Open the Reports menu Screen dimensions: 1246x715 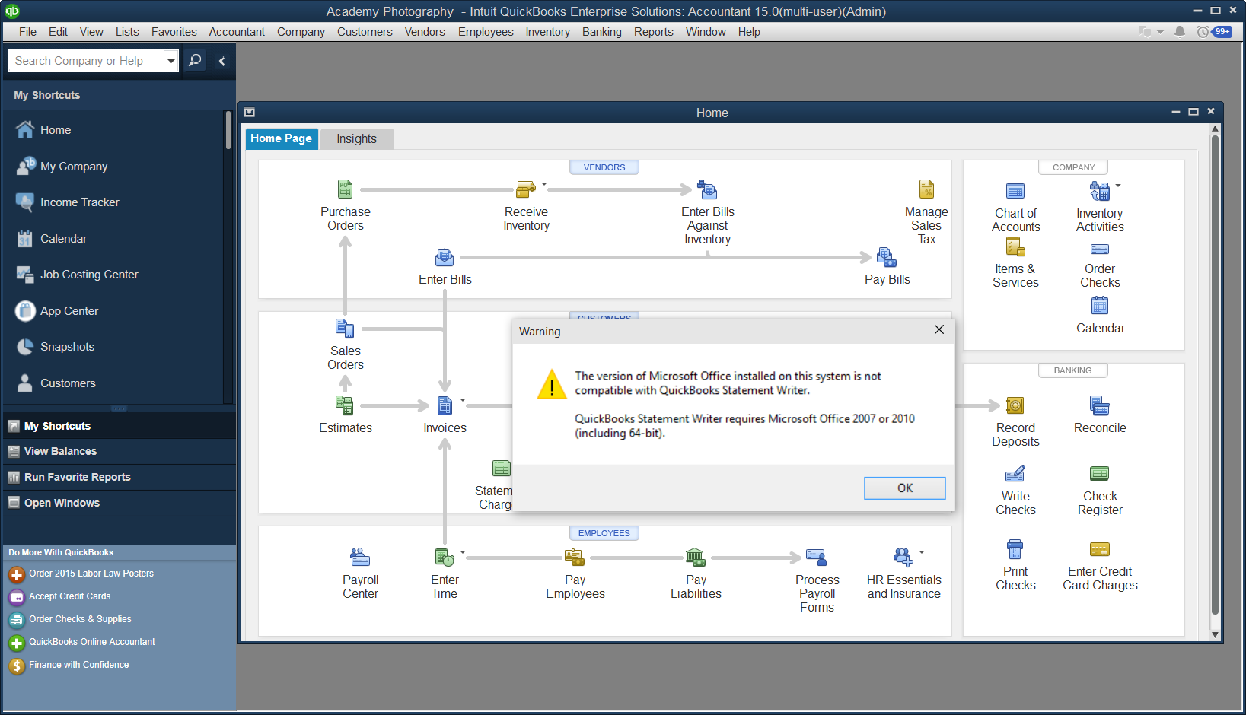coord(653,32)
